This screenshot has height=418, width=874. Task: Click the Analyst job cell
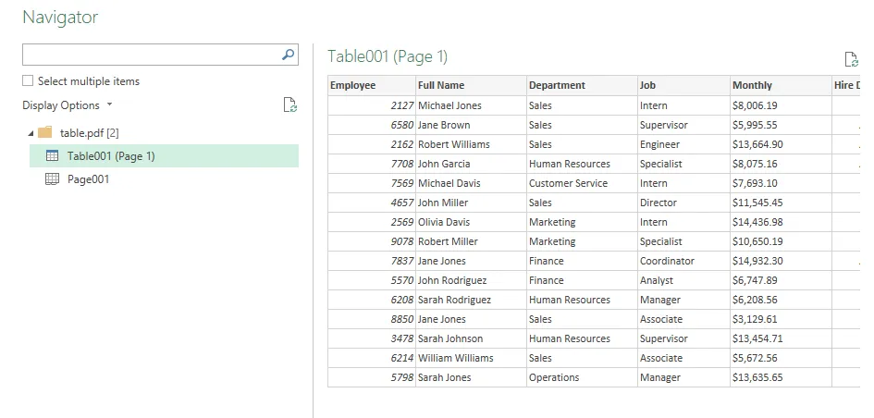[x=683, y=280]
